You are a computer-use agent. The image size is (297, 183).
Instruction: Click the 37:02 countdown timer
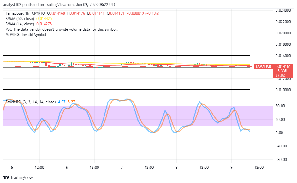tap(280, 75)
